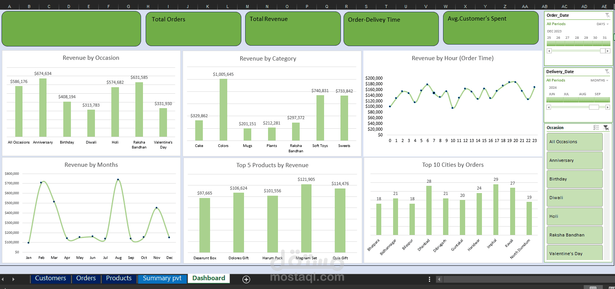The image size is (615, 289).
Task: Go to the Products sheet tab
Action: (119, 278)
